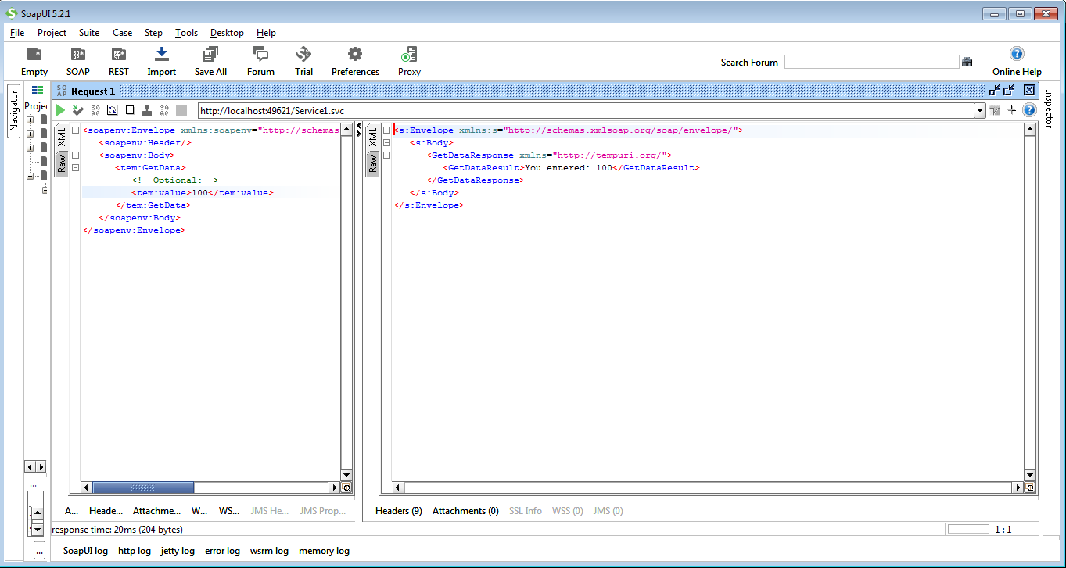Click the second dock-arrow icon in Request 1 title bar
Screen dimensions: 1066x568
tap(1010, 90)
